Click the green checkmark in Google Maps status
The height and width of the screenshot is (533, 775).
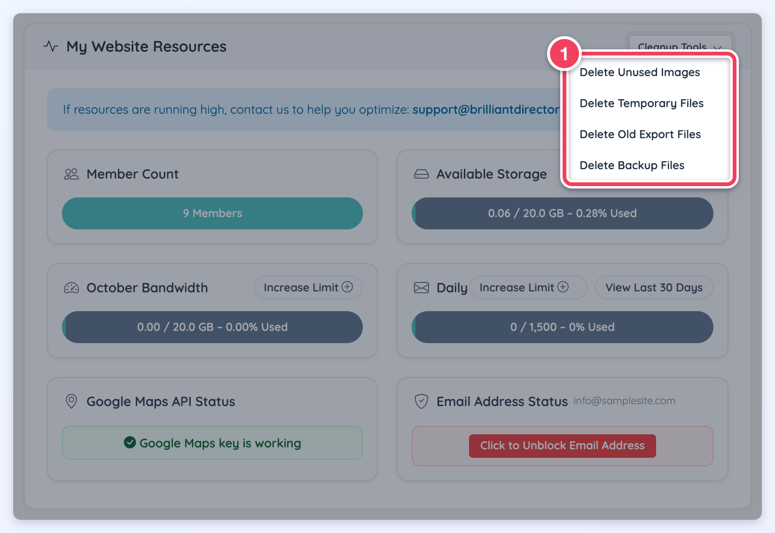pyautogui.click(x=130, y=442)
